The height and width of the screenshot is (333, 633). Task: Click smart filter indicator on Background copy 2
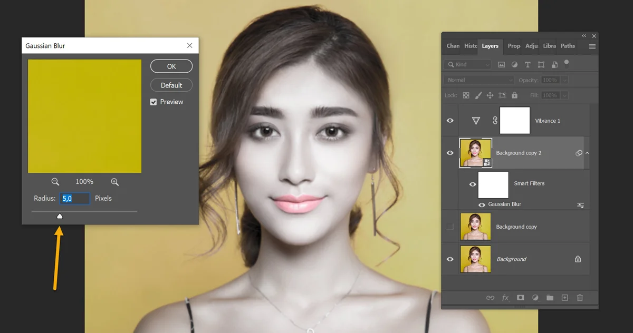click(579, 153)
